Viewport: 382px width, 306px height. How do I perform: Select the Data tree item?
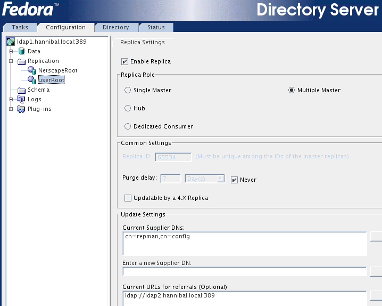34,51
